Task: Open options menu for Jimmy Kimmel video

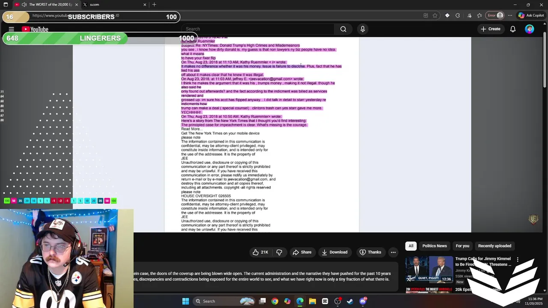Action: click(x=518, y=260)
